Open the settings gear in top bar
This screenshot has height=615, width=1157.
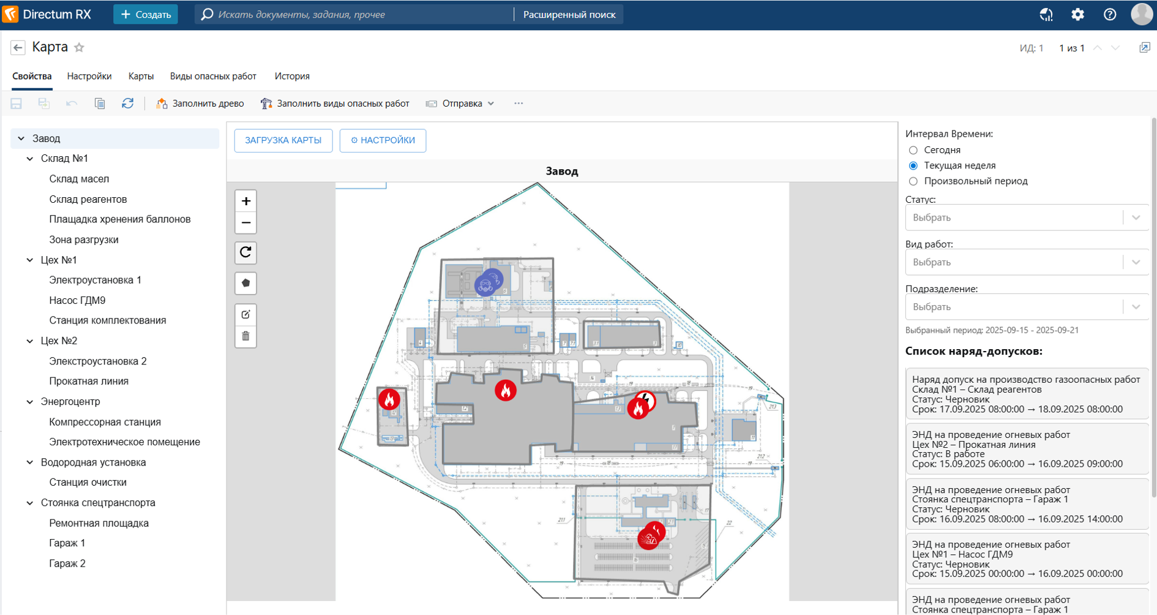click(x=1077, y=15)
